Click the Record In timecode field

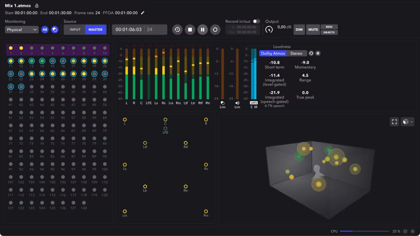coord(243,27)
